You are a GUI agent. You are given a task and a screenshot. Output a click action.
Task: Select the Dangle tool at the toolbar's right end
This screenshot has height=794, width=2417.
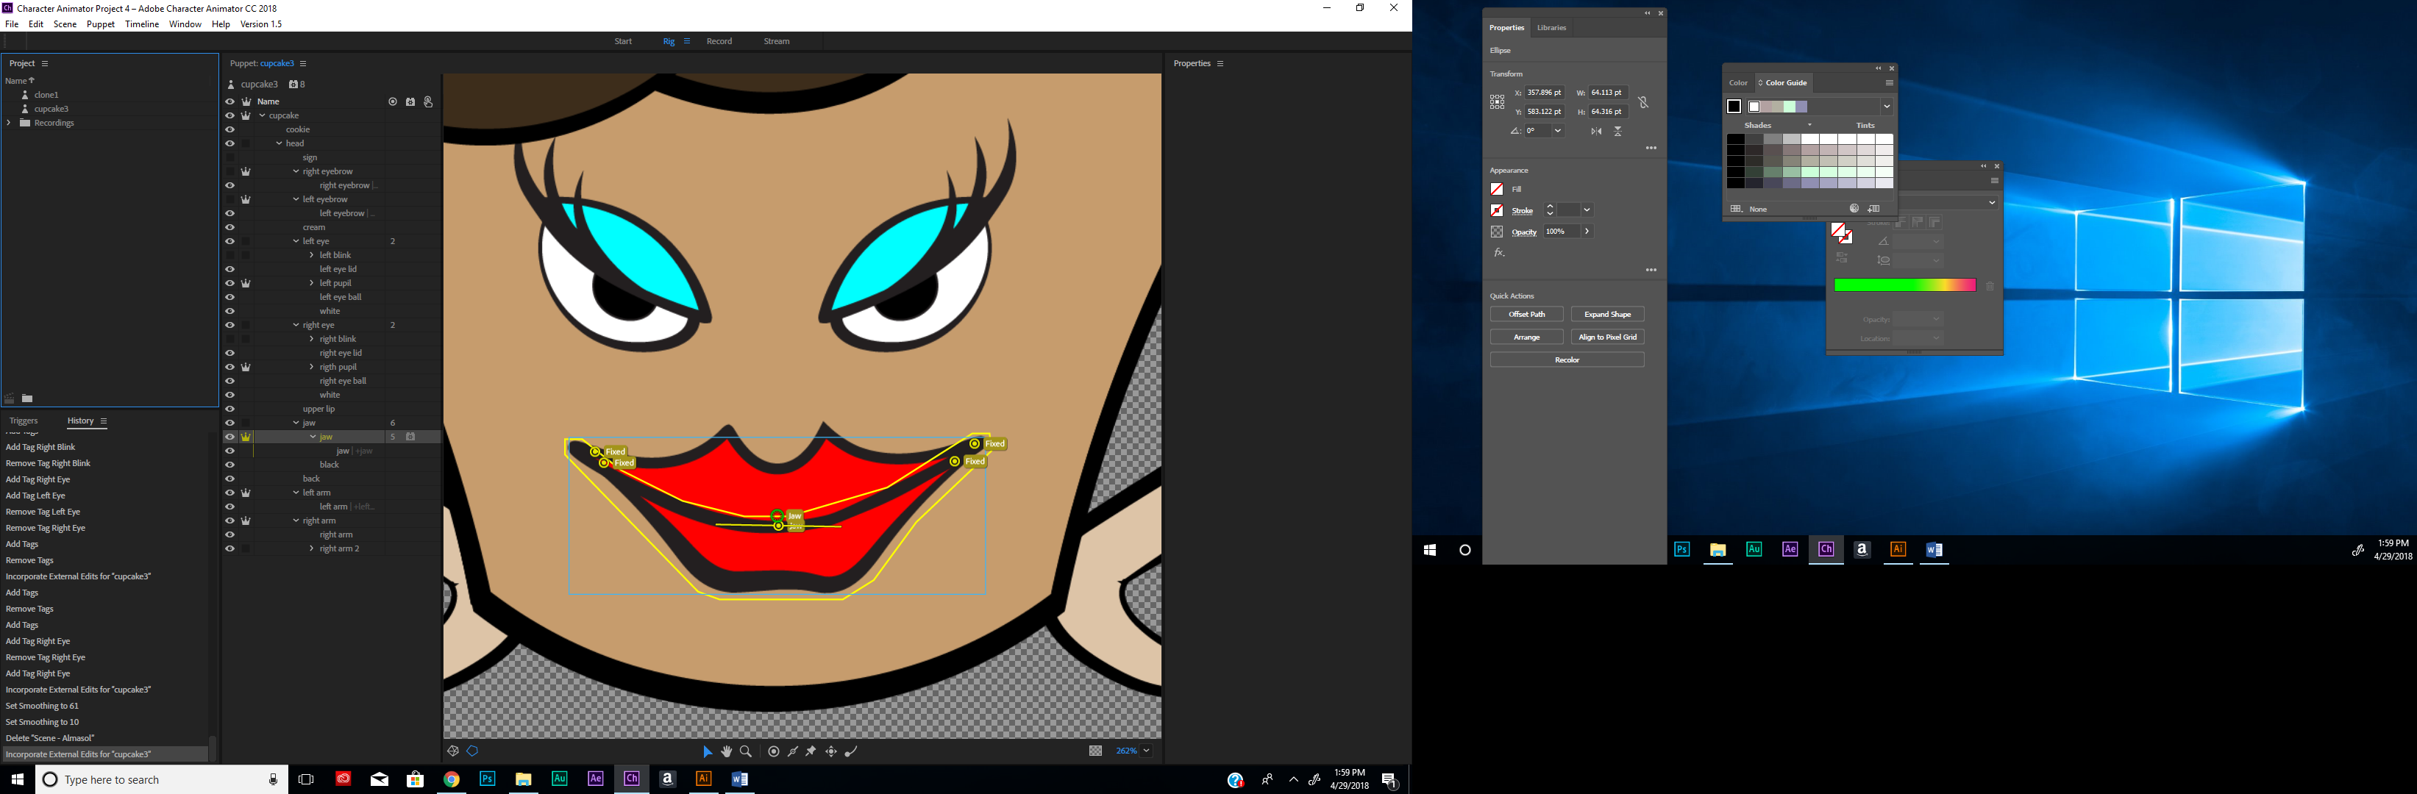tap(852, 751)
